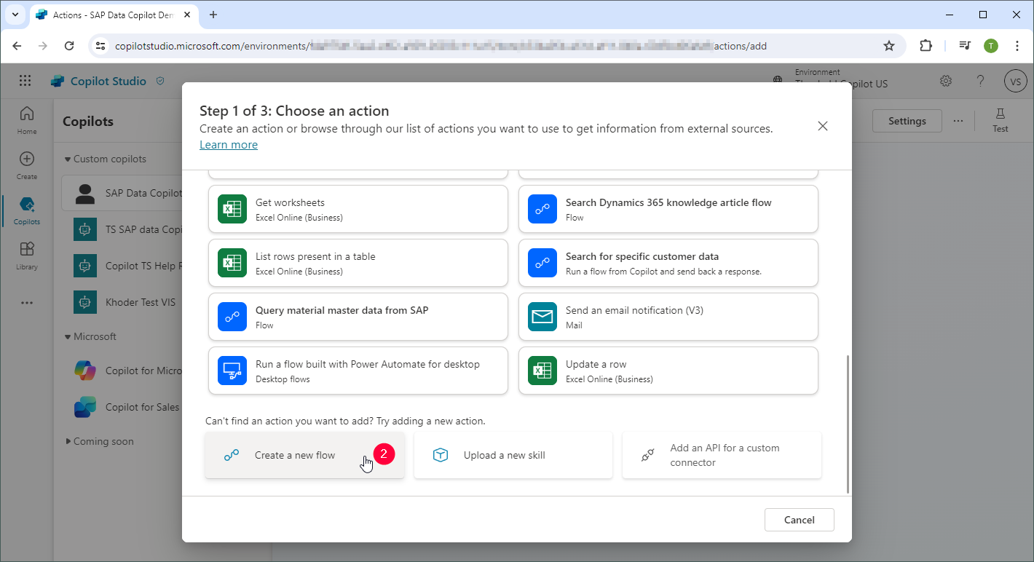Open the tab search dropdown arrow
Screen dimensions: 1034x562
(x=15, y=15)
